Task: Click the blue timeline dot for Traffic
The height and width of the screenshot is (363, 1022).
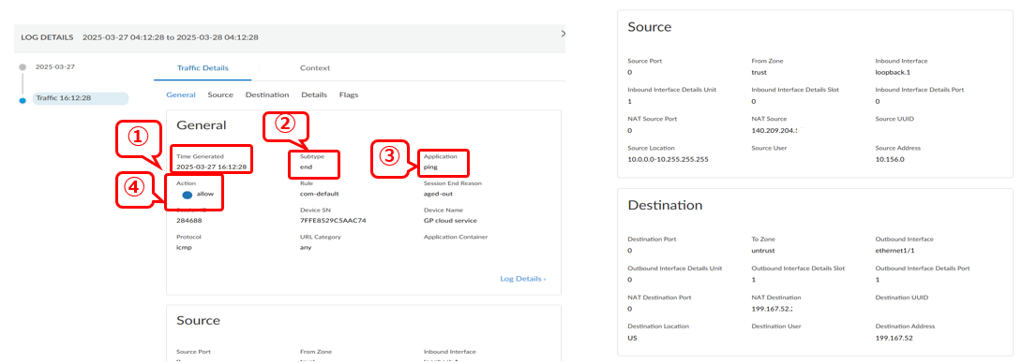Action: tap(23, 100)
